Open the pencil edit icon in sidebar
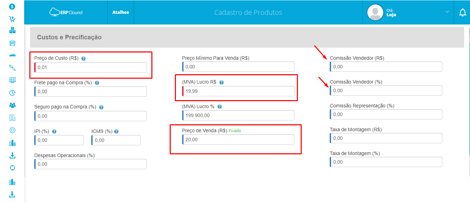This screenshot has width=470, height=203. click(x=12, y=68)
